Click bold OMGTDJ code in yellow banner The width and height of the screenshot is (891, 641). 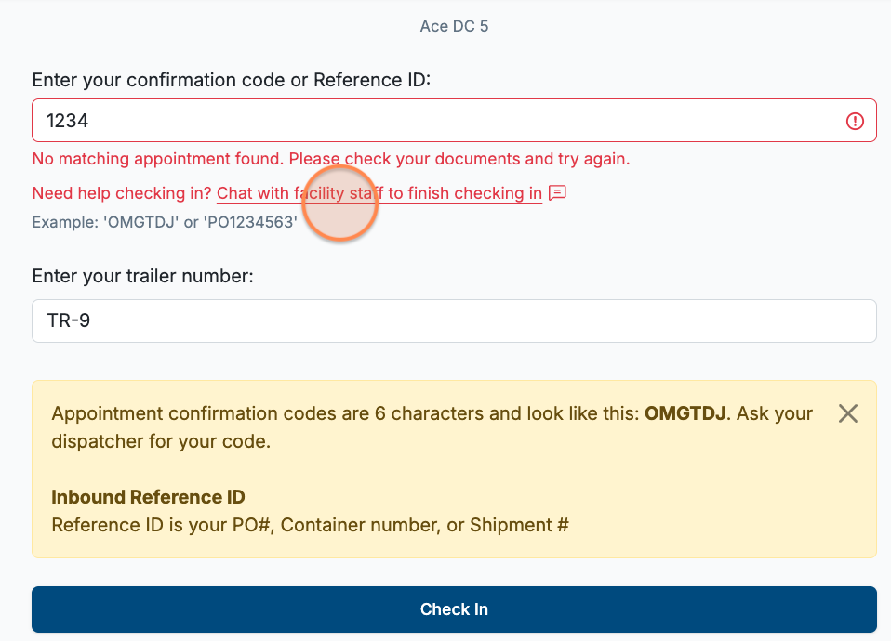(685, 413)
